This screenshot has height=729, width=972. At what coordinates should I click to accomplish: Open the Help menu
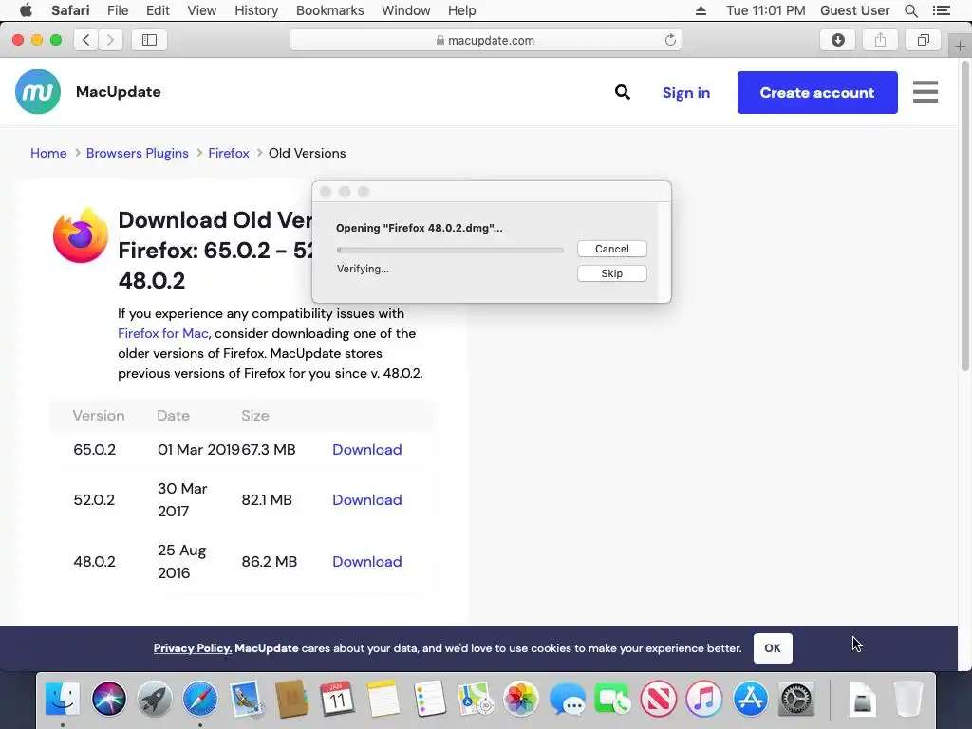click(x=462, y=10)
